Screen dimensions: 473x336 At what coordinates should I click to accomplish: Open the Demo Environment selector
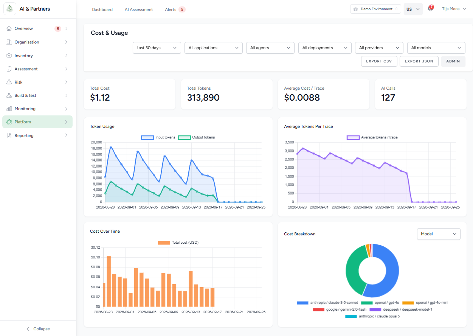point(375,9)
